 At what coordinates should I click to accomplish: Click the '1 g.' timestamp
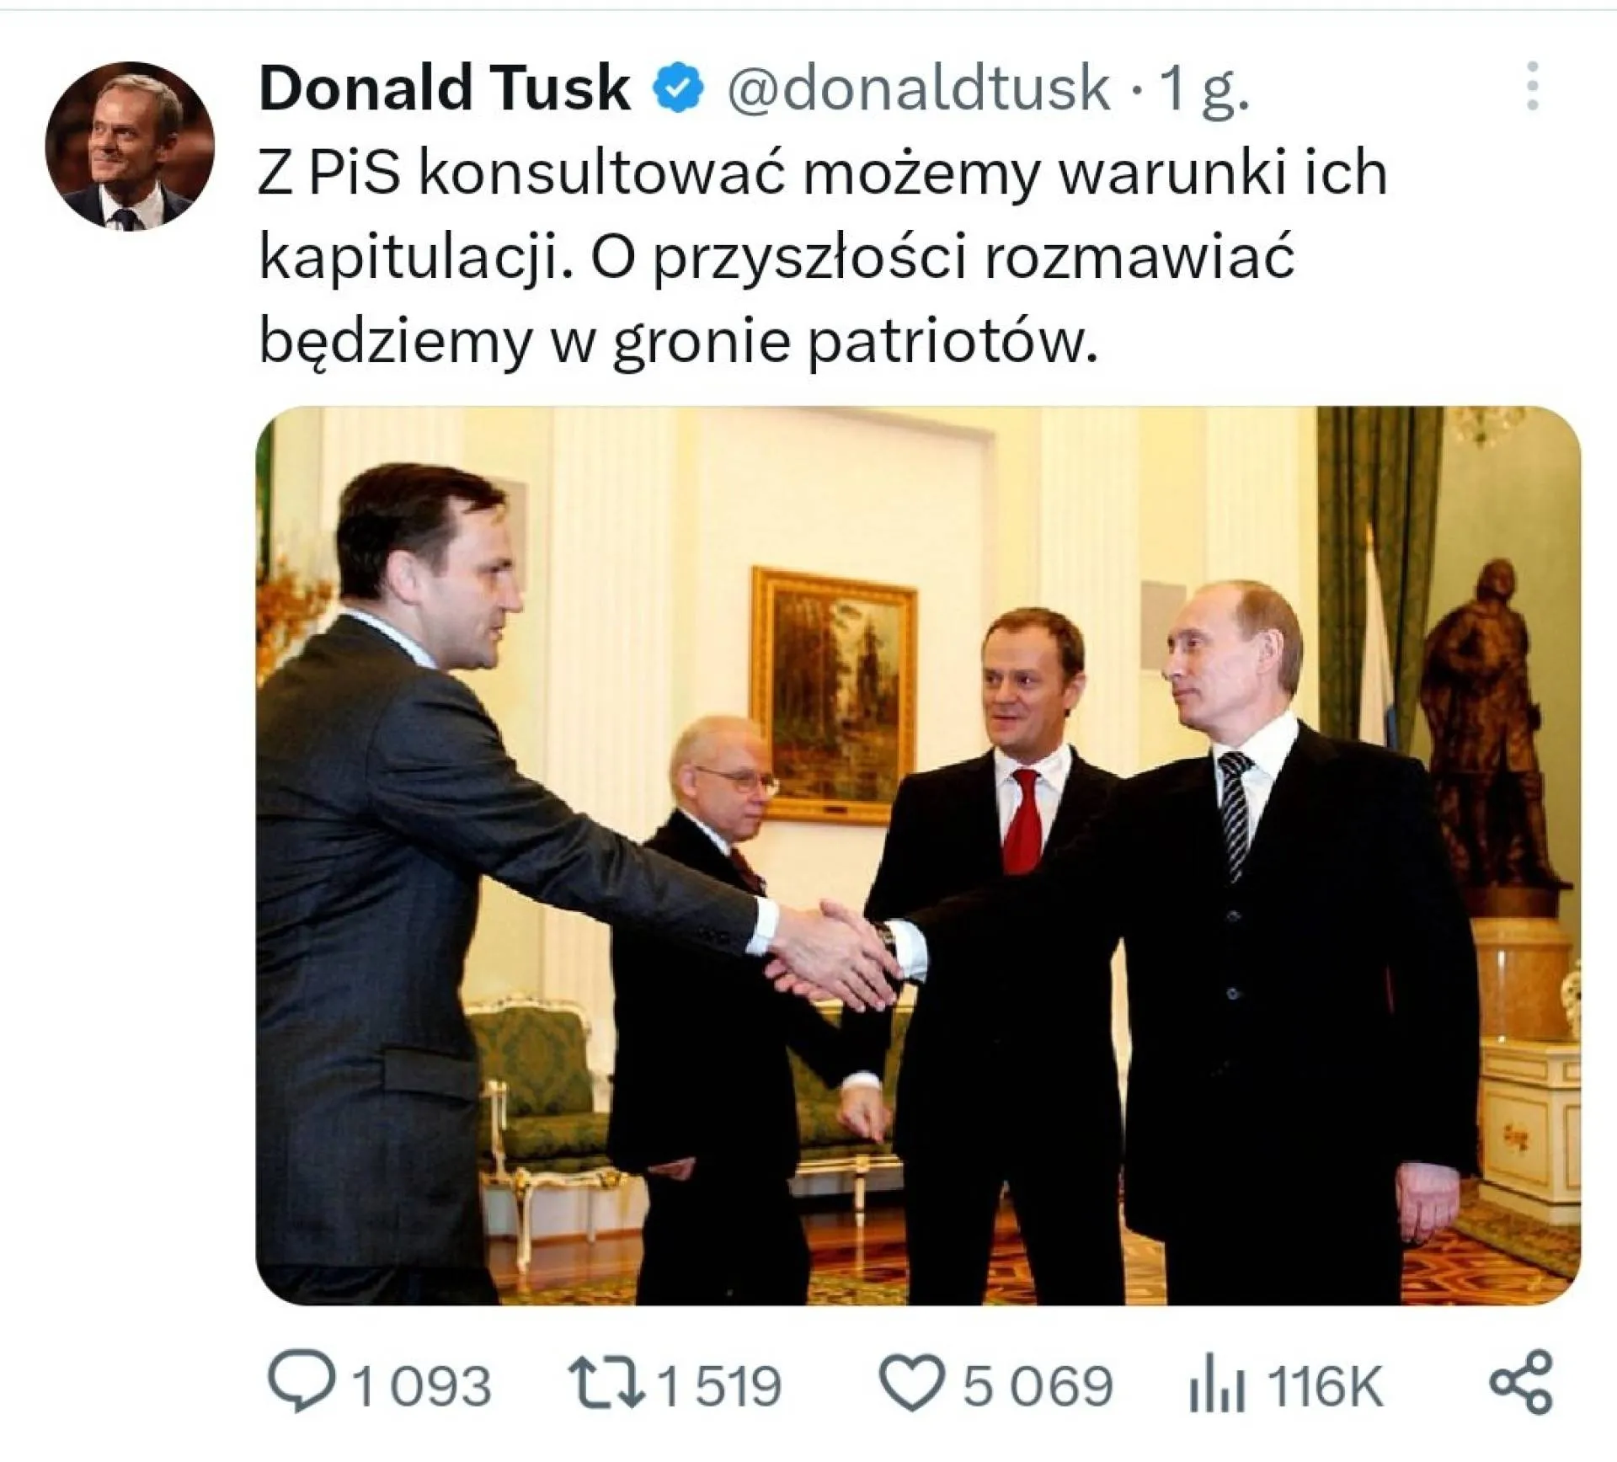tap(1203, 89)
